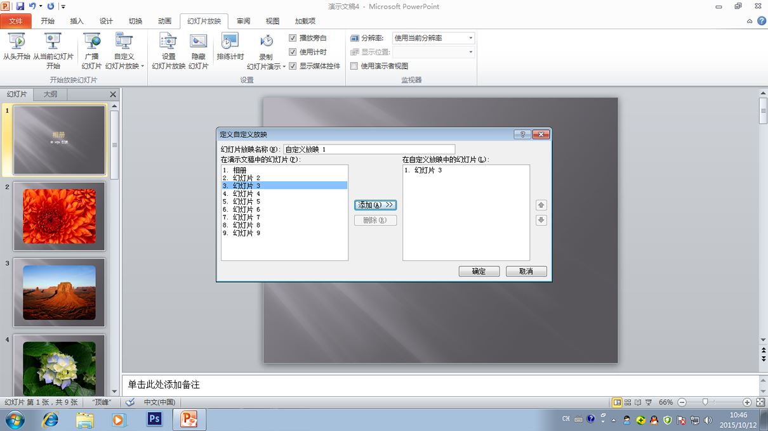This screenshot has height=431, width=768.
Task: Switch to the Design (设计) tab
Action: (x=106, y=21)
